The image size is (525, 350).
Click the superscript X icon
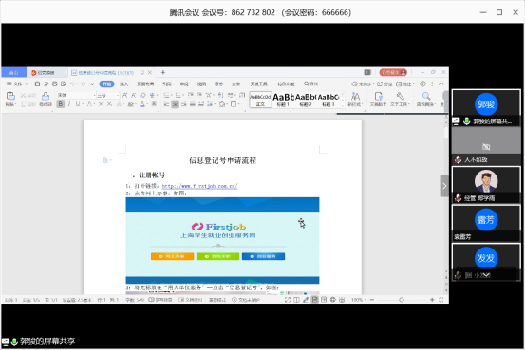pyautogui.click(x=101, y=104)
